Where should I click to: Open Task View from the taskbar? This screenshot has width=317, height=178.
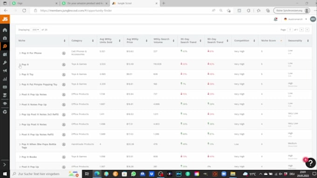pyautogui.click(x=87, y=174)
